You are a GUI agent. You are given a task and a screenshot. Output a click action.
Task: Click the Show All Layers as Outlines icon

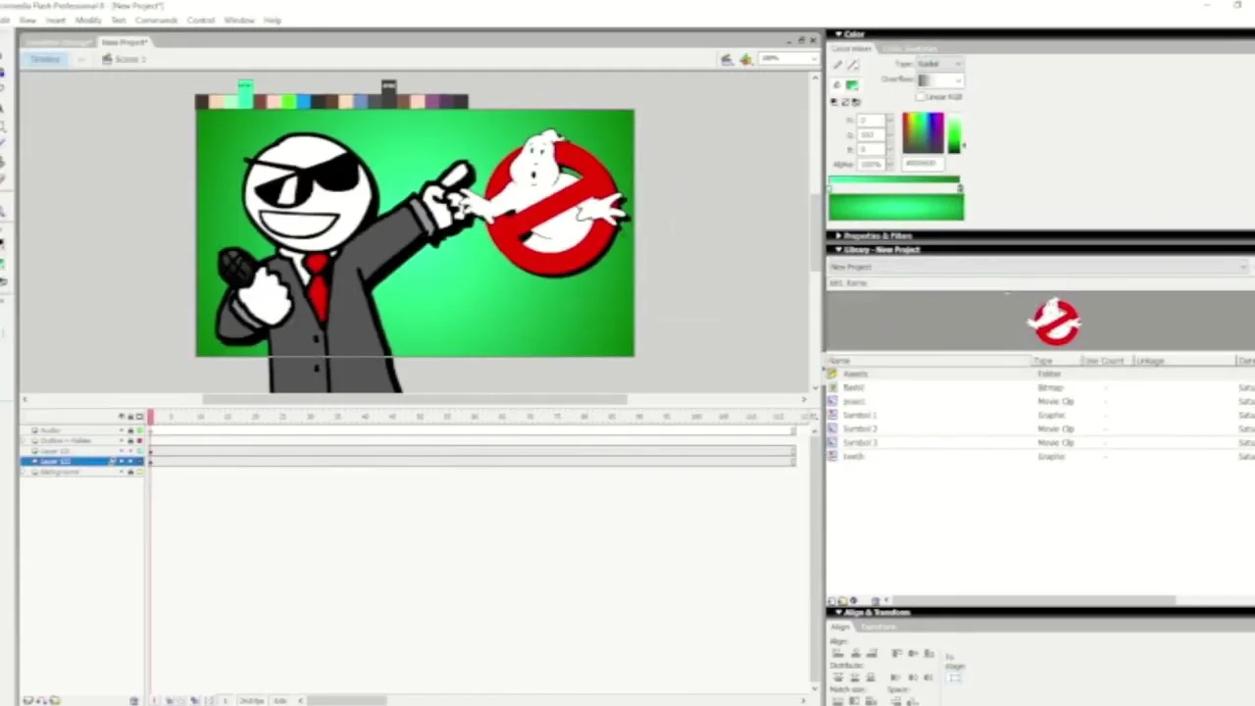click(139, 418)
